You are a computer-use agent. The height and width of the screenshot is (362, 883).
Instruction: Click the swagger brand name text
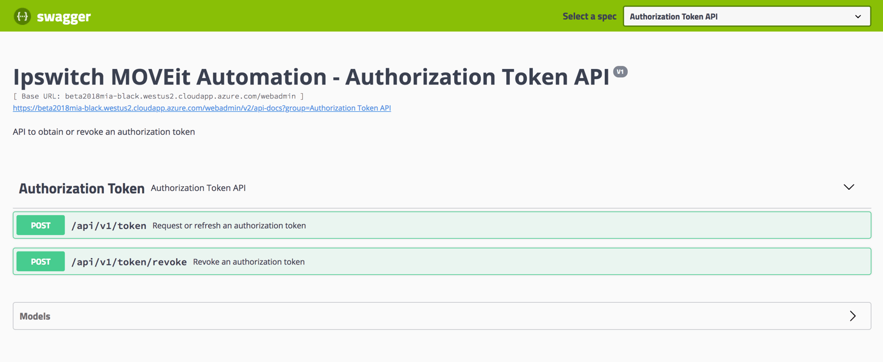point(64,17)
